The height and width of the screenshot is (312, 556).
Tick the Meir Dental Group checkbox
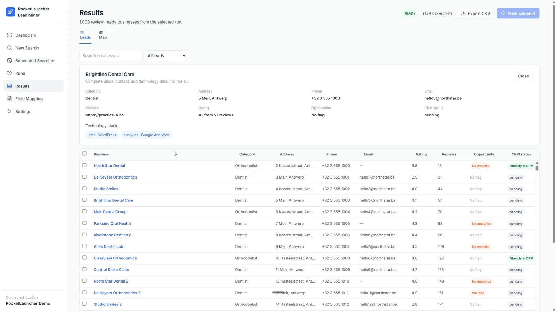(84, 211)
